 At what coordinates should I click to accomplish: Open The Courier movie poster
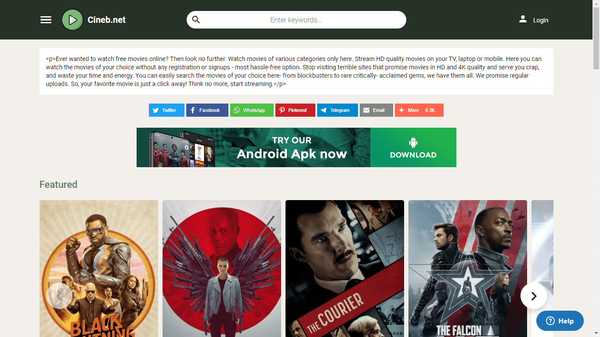(345, 269)
